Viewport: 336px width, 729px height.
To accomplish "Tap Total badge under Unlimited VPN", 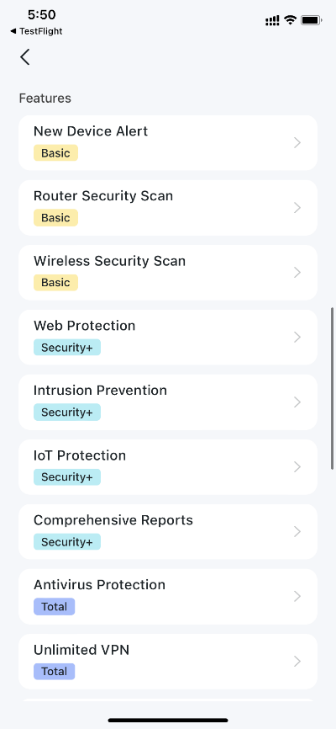I will 55,672.
